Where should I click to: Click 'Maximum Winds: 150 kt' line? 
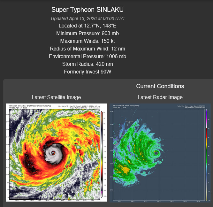click(x=87, y=41)
